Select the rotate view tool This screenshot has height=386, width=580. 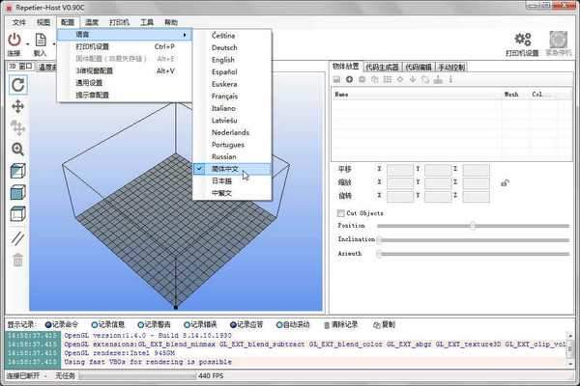click(17, 84)
